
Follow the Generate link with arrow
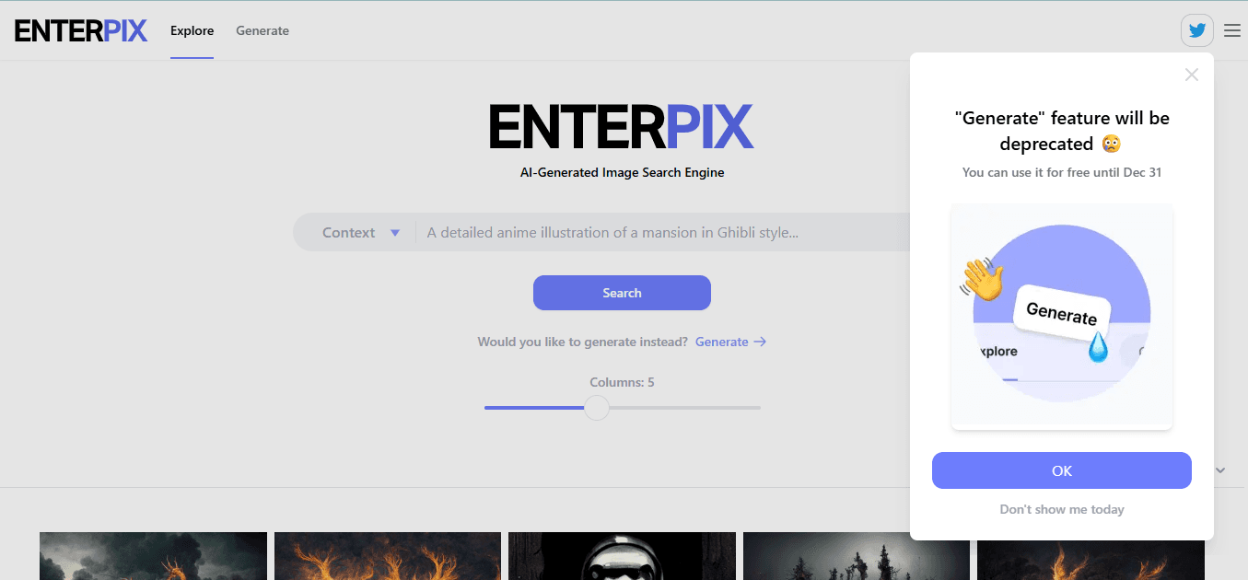(730, 342)
